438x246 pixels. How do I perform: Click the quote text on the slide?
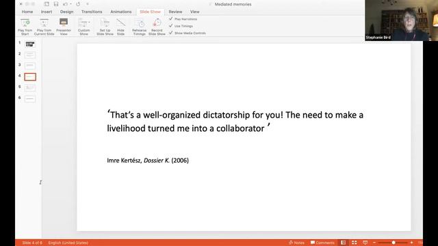[x=235, y=122]
